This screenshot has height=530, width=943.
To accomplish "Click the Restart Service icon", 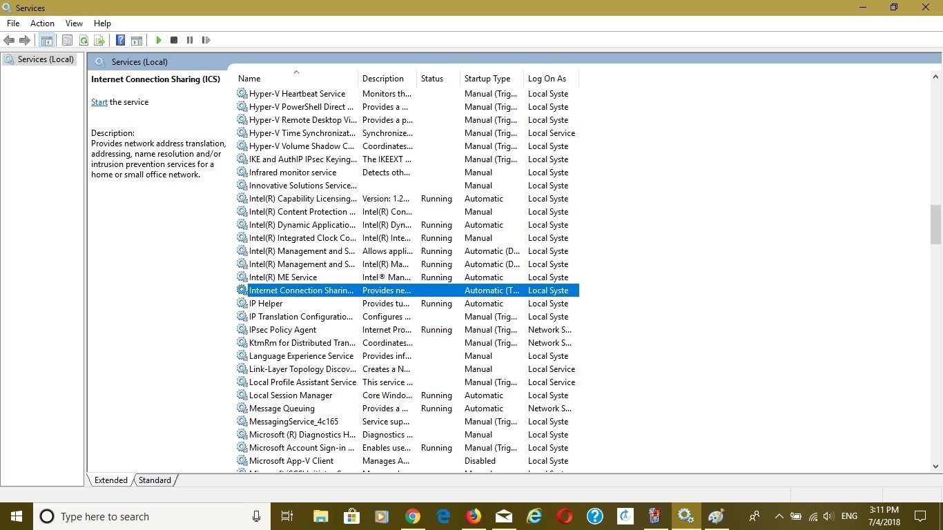I will click(x=206, y=41).
